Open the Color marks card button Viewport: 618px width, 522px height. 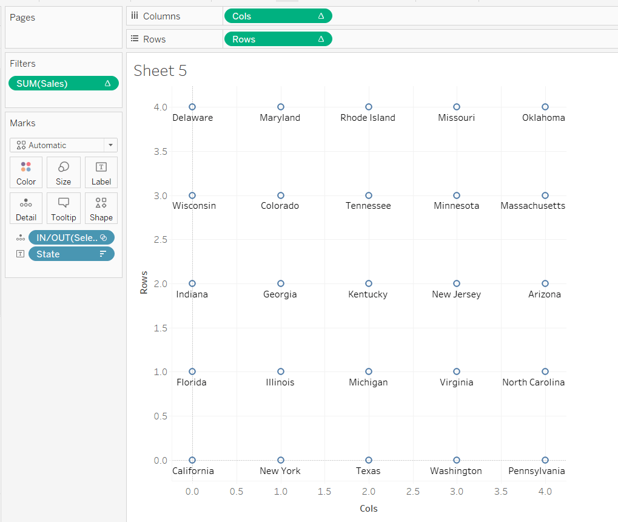(x=26, y=172)
